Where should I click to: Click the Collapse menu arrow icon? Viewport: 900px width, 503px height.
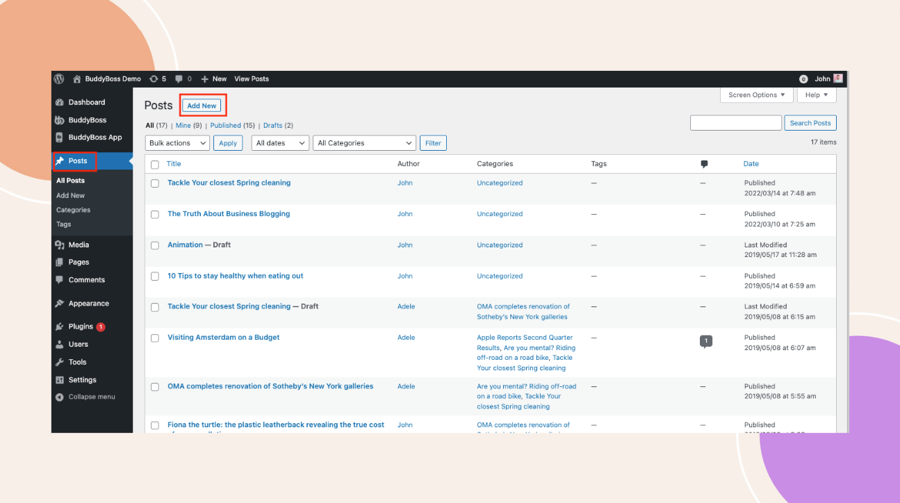(x=60, y=397)
